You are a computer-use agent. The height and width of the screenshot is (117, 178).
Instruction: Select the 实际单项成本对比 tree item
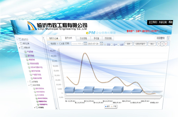(x=36, y=67)
